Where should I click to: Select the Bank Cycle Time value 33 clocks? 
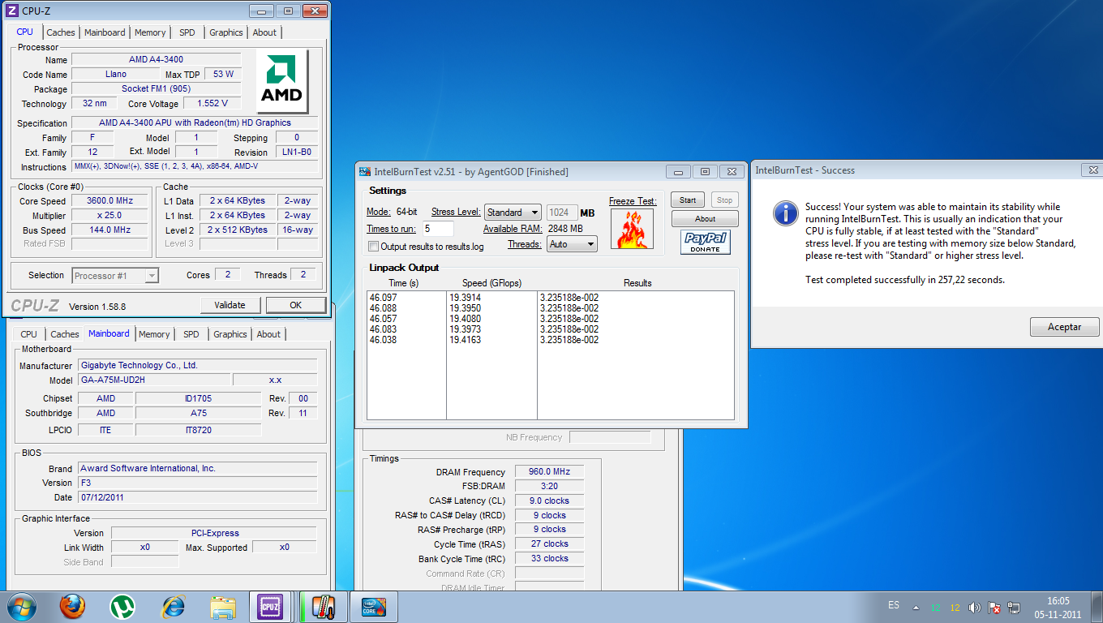pos(549,558)
